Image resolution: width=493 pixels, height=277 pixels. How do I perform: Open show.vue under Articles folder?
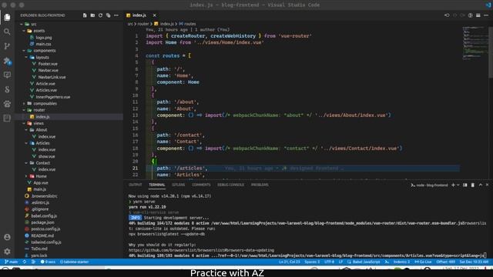pos(46,156)
